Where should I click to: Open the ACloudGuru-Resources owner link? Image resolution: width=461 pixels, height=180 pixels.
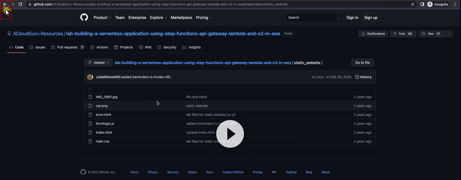pos(38,34)
